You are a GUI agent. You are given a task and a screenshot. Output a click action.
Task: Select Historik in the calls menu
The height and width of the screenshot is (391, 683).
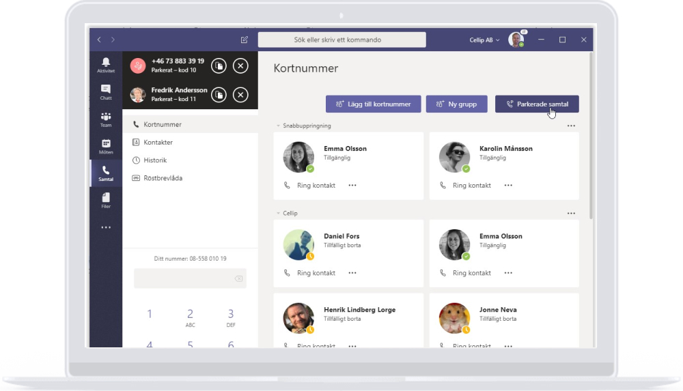(191, 160)
